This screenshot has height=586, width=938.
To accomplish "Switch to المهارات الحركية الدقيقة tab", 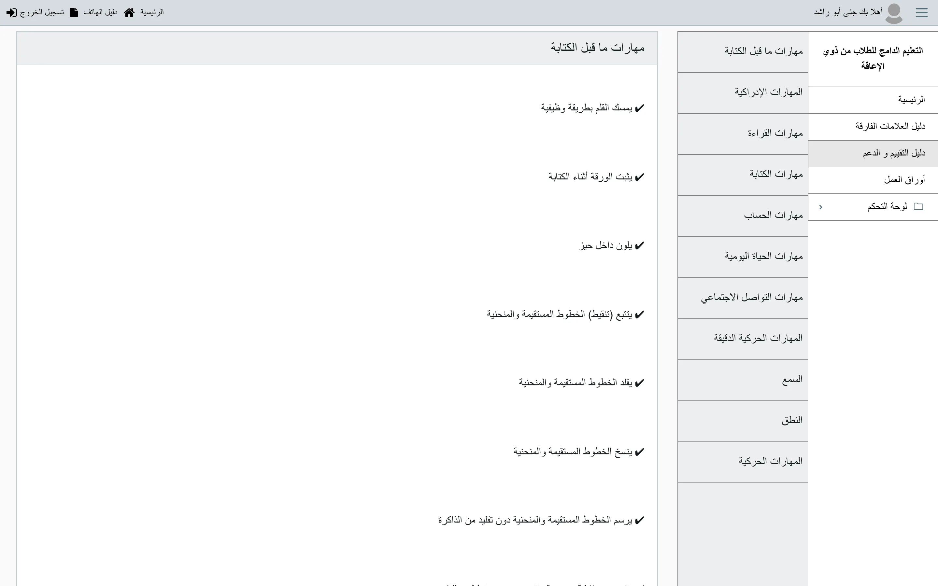I will coord(743,339).
